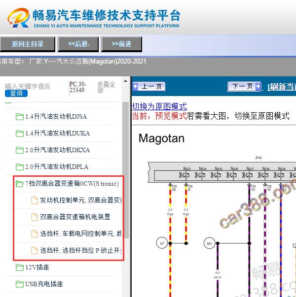This screenshot has height=297, width=296.
Task: Focus the 输入关键字查询 search field
Action: tap(28, 86)
